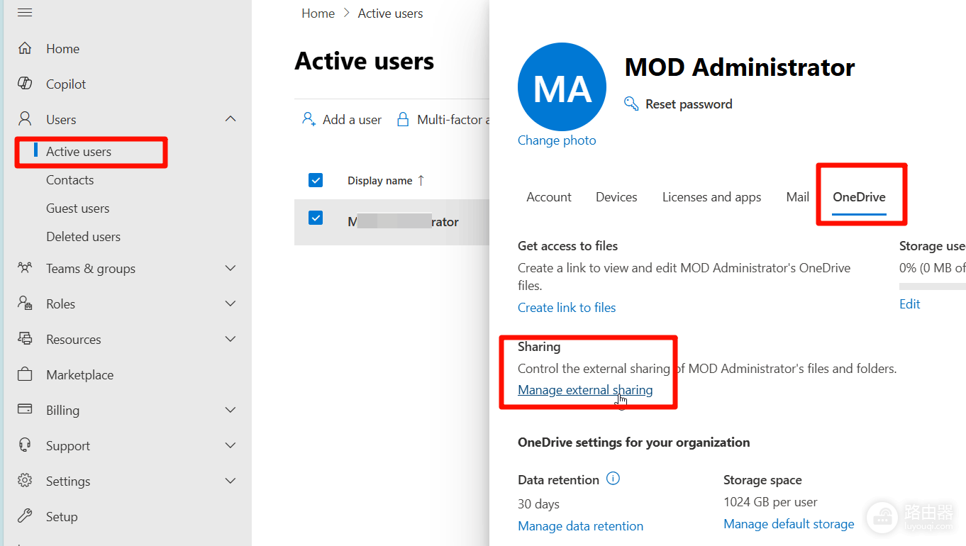Screen dimensions: 966x546
Task: Click the storage used progress bar
Action: (x=933, y=286)
